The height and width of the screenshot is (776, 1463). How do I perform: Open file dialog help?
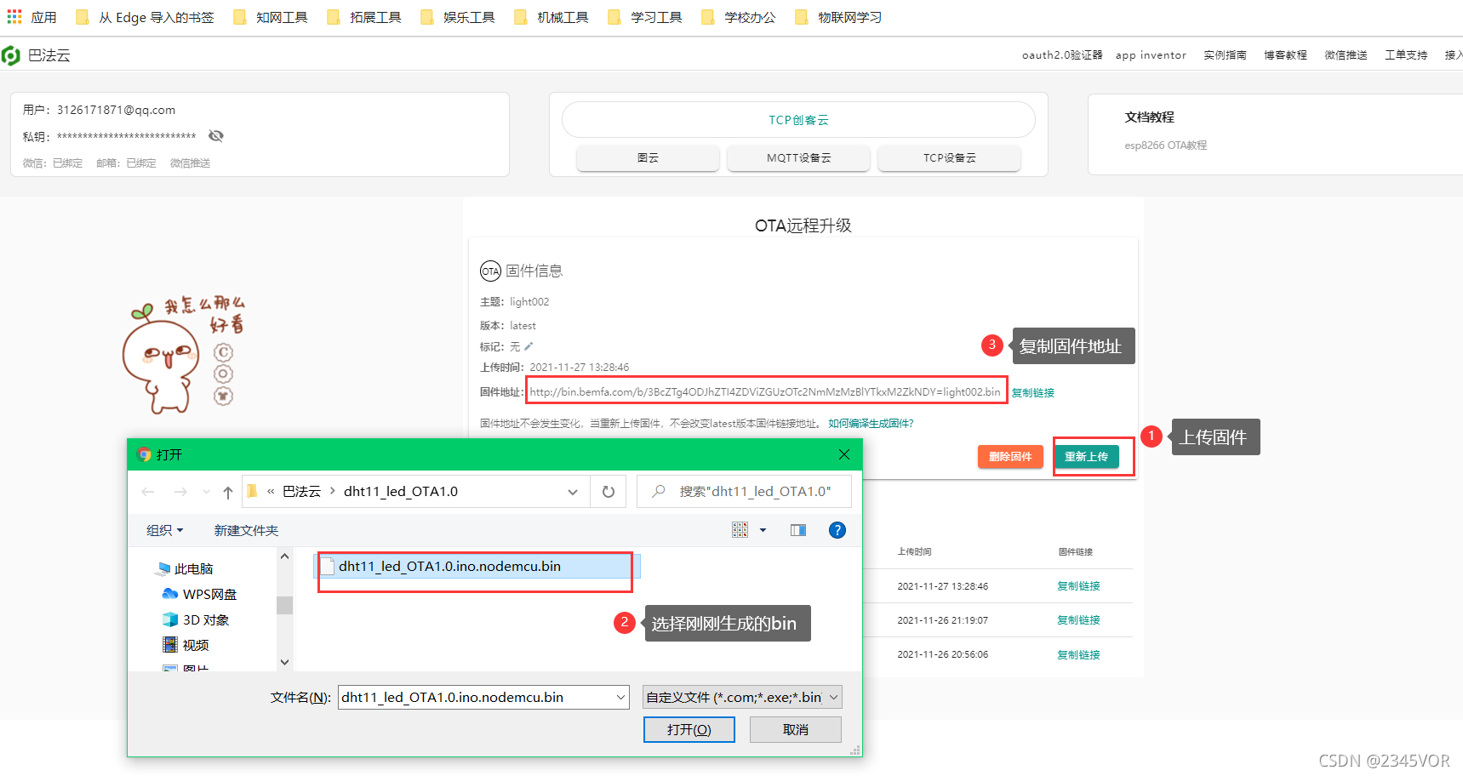click(837, 530)
